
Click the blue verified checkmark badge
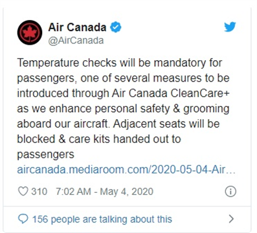coord(116,27)
